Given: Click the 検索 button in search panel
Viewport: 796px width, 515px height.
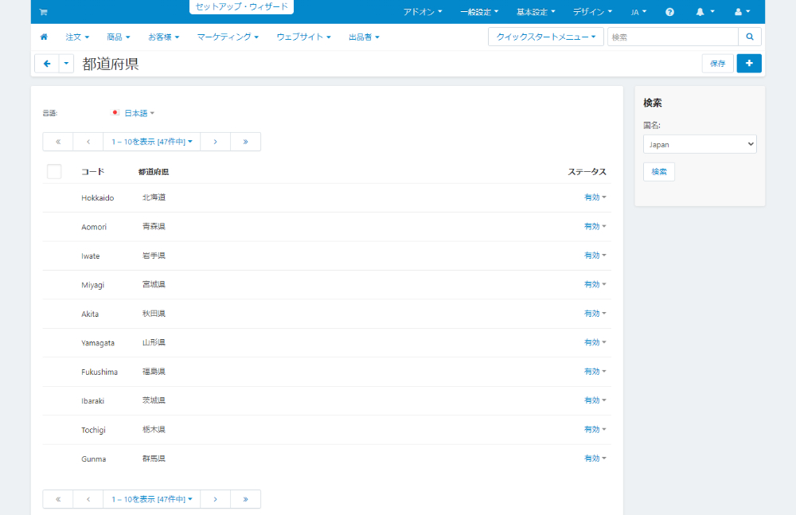Looking at the screenshot, I should click(x=659, y=172).
